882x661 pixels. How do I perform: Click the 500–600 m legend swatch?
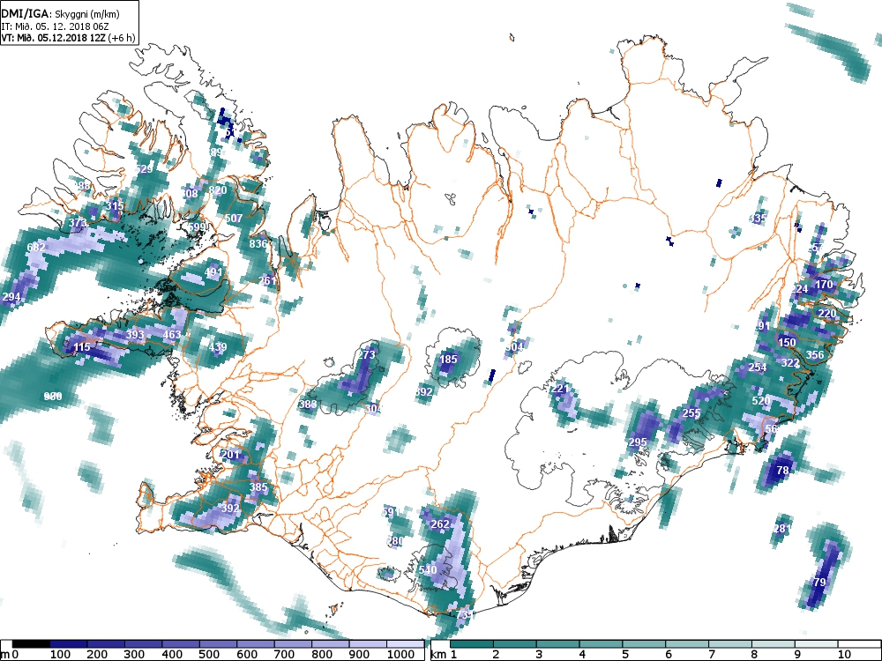(218, 643)
